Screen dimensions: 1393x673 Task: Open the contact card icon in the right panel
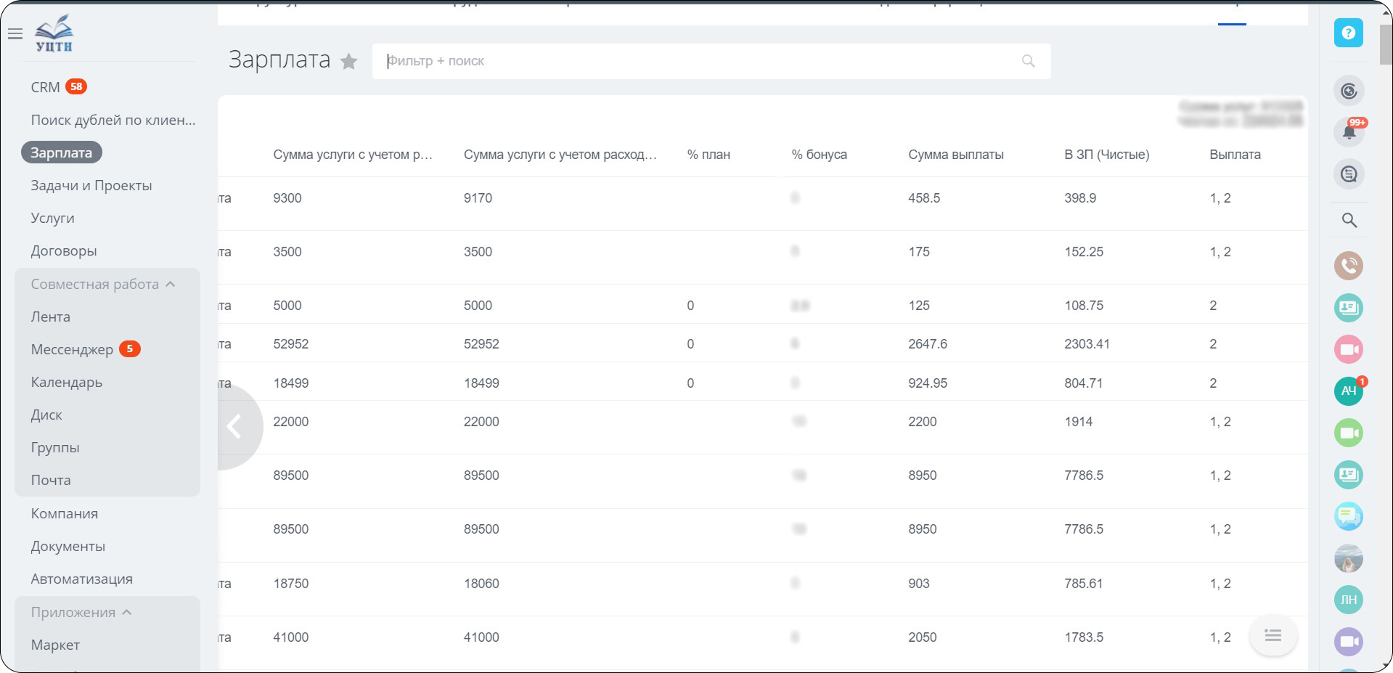coord(1348,308)
